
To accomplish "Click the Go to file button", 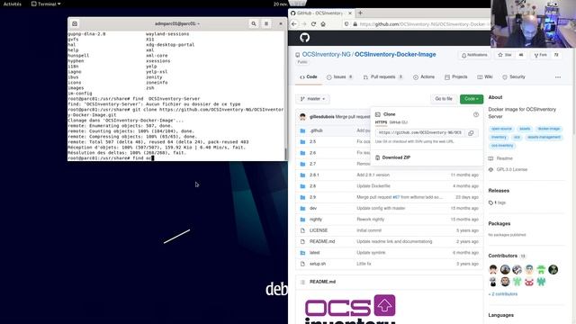I will click(x=444, y=99).
